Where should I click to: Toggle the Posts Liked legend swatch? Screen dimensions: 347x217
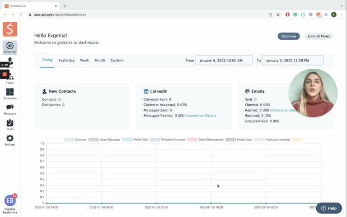[x=230, y=140]
